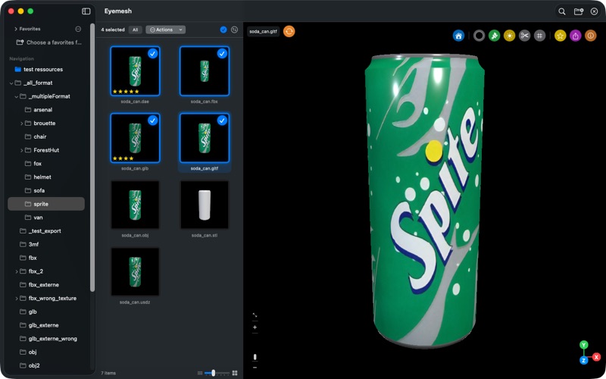The width and height of the screenshot is (606, 379).
Task: Click the purple share icon
Action: pos(576,36)
